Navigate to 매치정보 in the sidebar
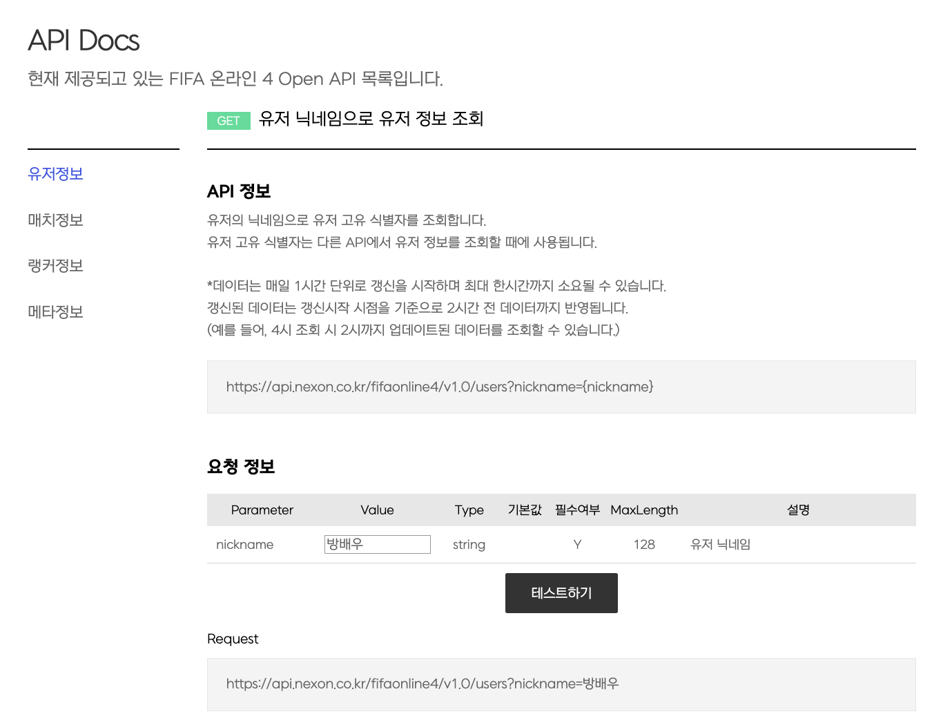932x725 pixels. point(55,220)
